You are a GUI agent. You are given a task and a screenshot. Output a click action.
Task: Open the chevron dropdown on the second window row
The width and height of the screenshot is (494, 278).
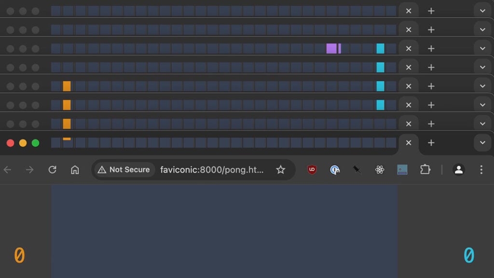[482, 29]
